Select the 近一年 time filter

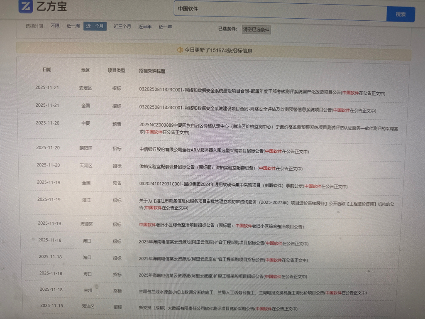(165, 27)
